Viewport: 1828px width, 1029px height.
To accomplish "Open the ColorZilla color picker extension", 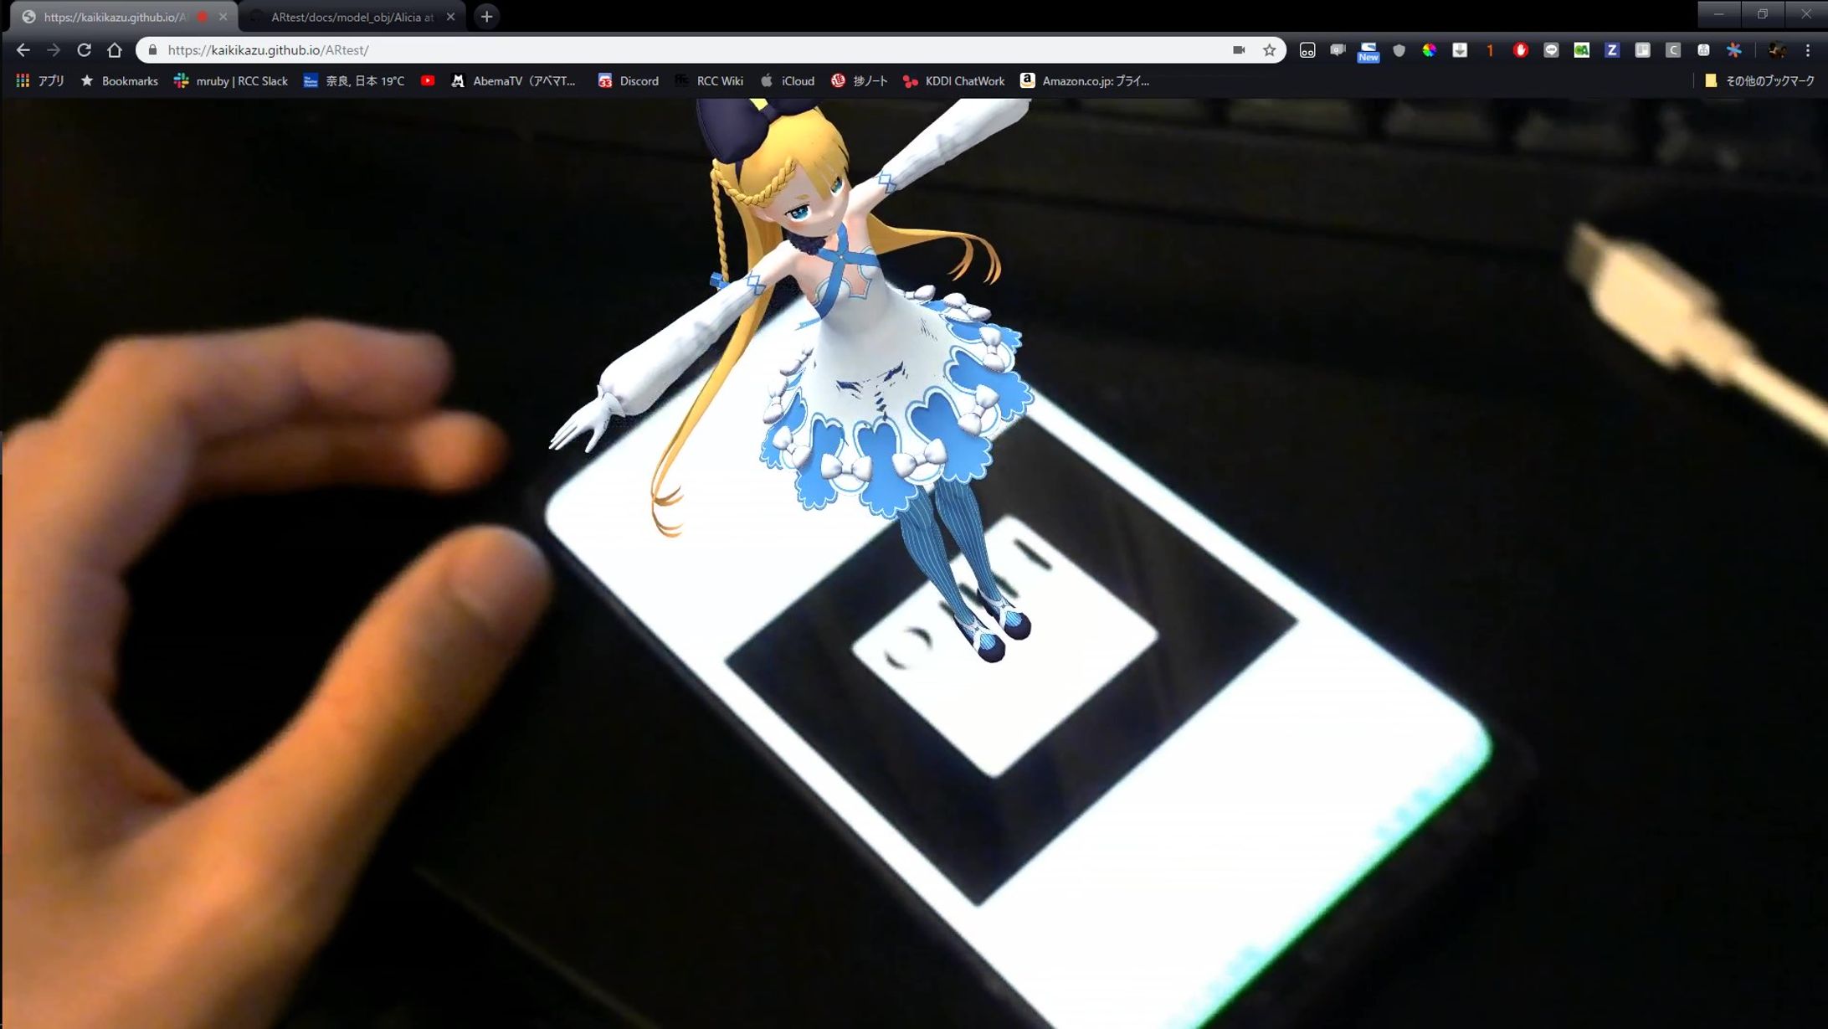I will pyautogui.click(x=1430, y=51).
